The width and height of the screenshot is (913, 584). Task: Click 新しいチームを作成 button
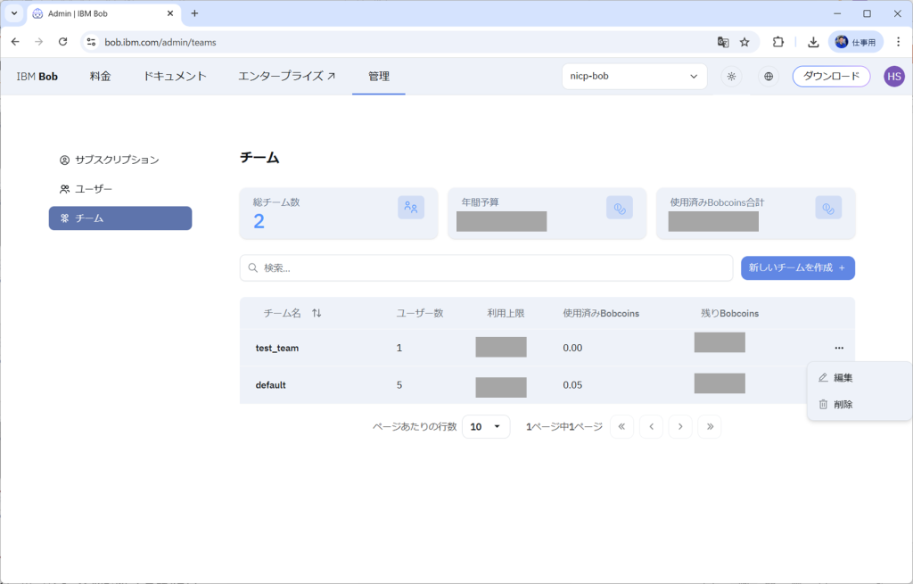click(x=798, y=267)
